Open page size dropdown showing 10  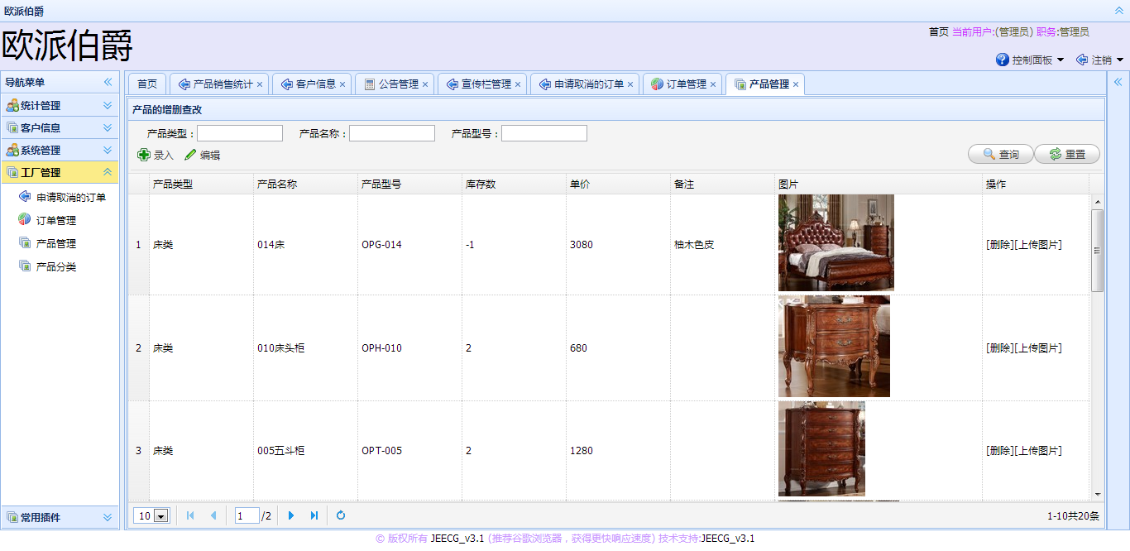click(x=160, y=516)
